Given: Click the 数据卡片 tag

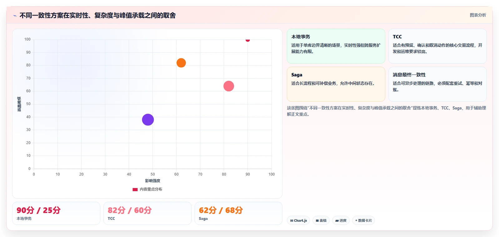Looking at the screenshot, I should pyautogui.click(x=363, y=220).
